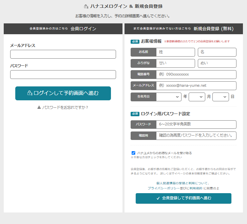Click the お名前 field label
The width and height of the screenshot is (247, 224).
point(143,52)
